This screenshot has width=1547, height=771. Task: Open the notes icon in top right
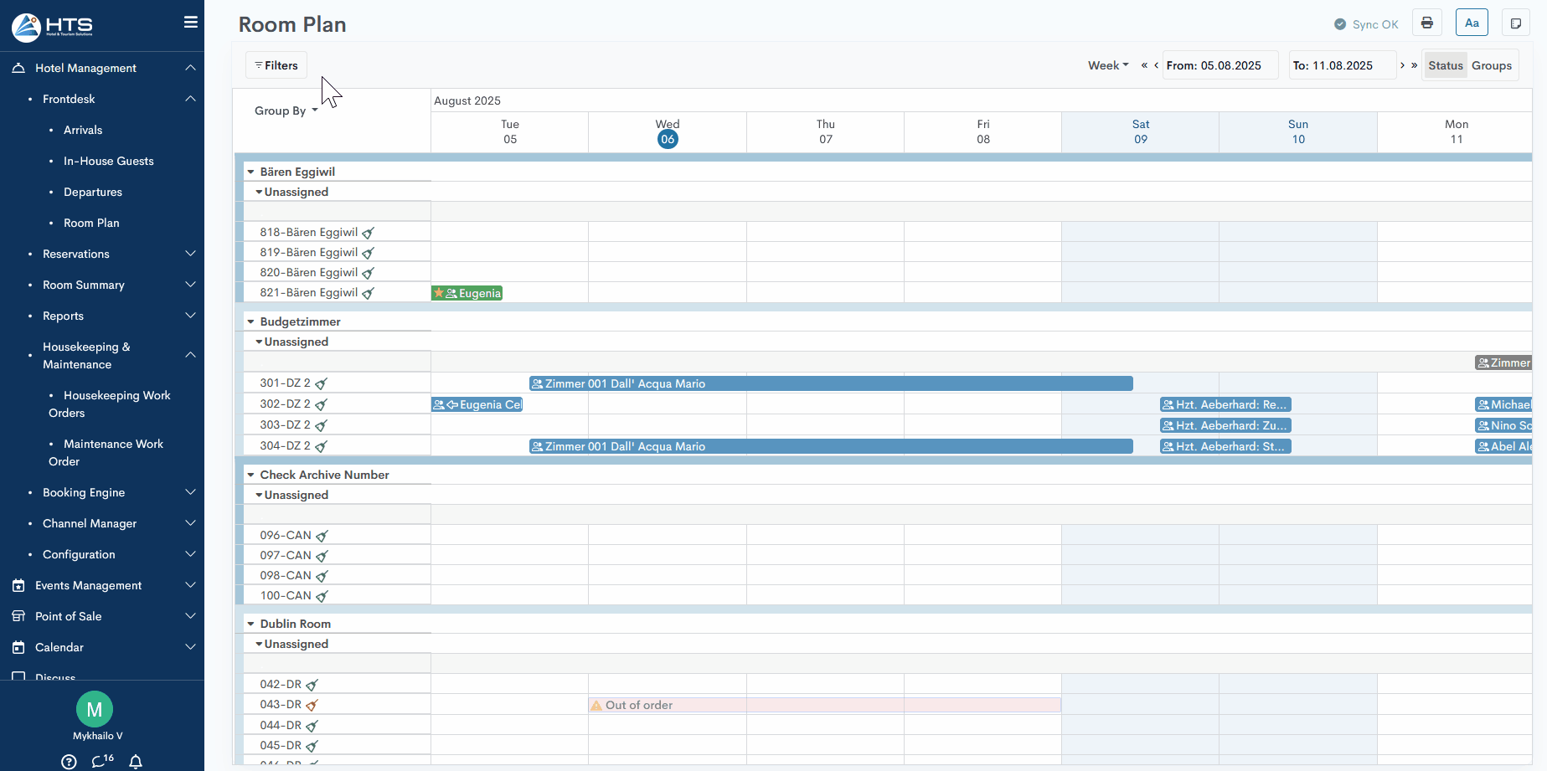[1515, 23]
